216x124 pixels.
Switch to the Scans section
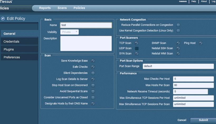coord(62,8)
